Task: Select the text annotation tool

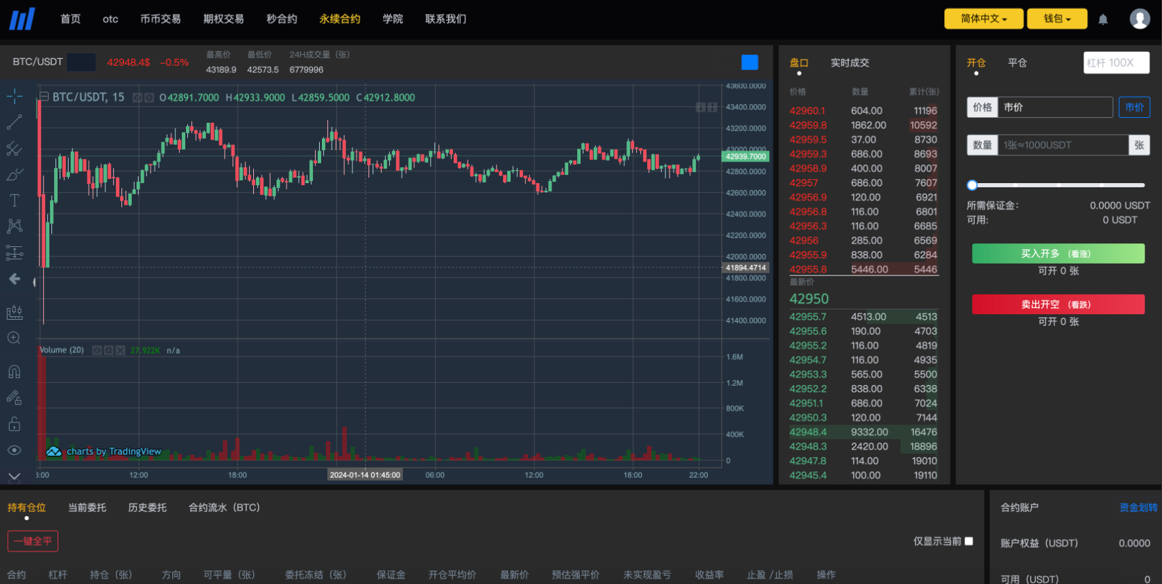Action: [x=15, y=200]
